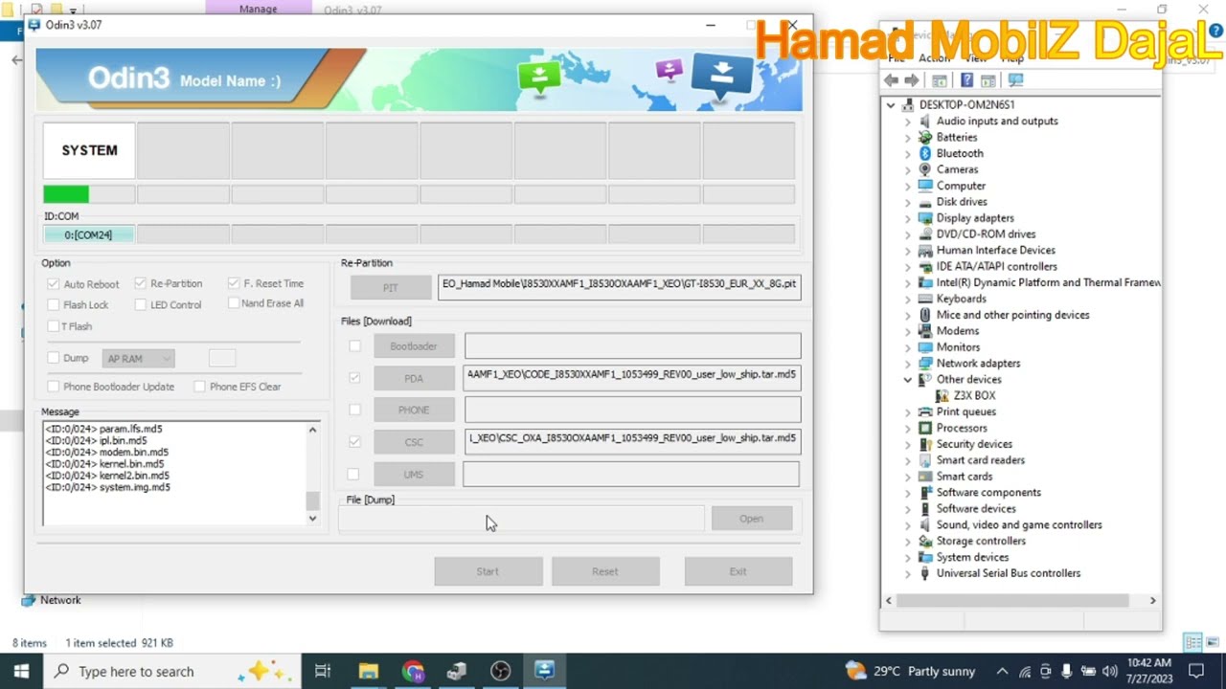The image size is (1226, 689).
Task: Open Google Chrome from the taskbar
Action: [x=413, y=671]
